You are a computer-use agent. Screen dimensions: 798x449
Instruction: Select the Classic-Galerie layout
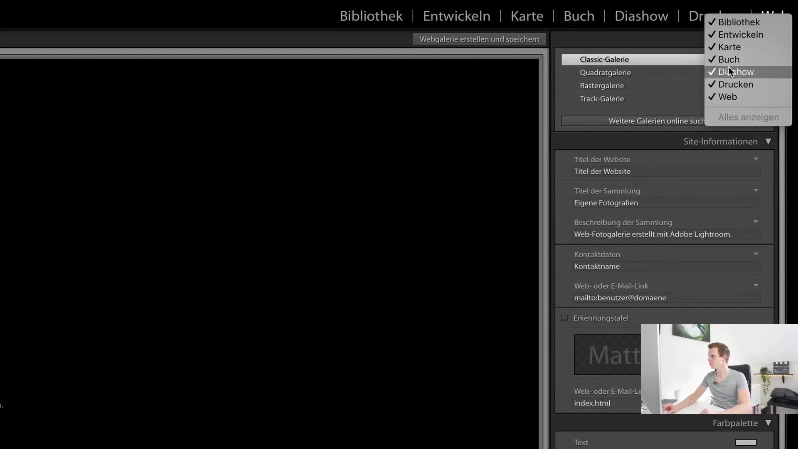tap(633, 59)
